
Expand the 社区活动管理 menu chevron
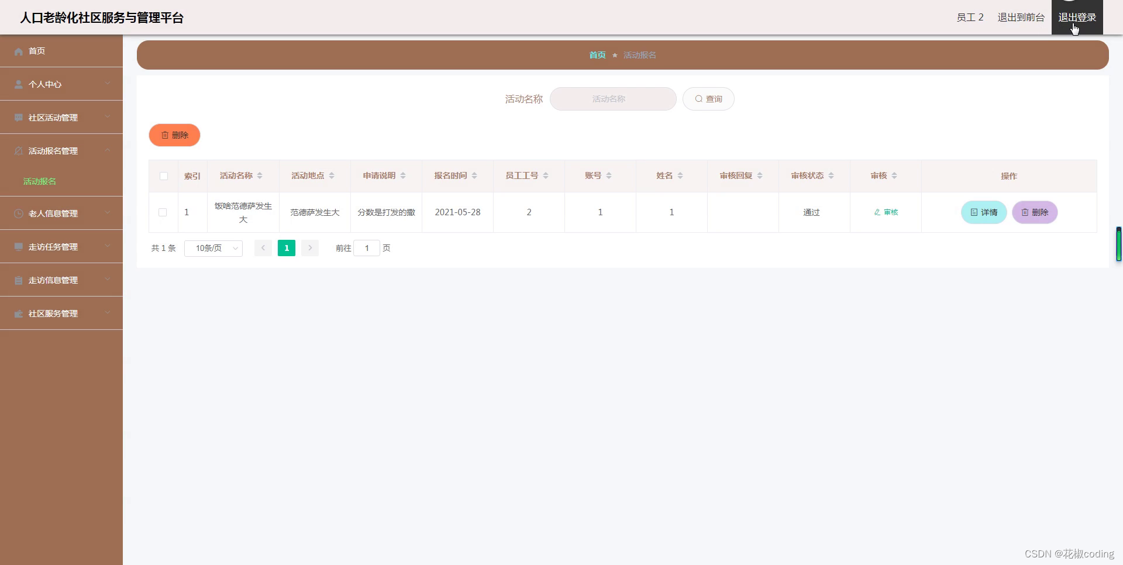click(x=108, y=117)
